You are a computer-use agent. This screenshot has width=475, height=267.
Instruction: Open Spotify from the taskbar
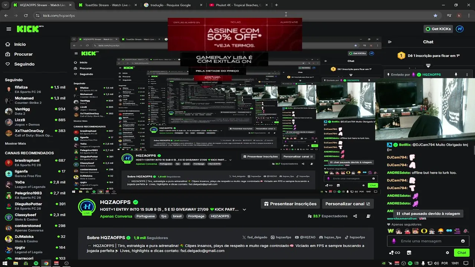36,263
